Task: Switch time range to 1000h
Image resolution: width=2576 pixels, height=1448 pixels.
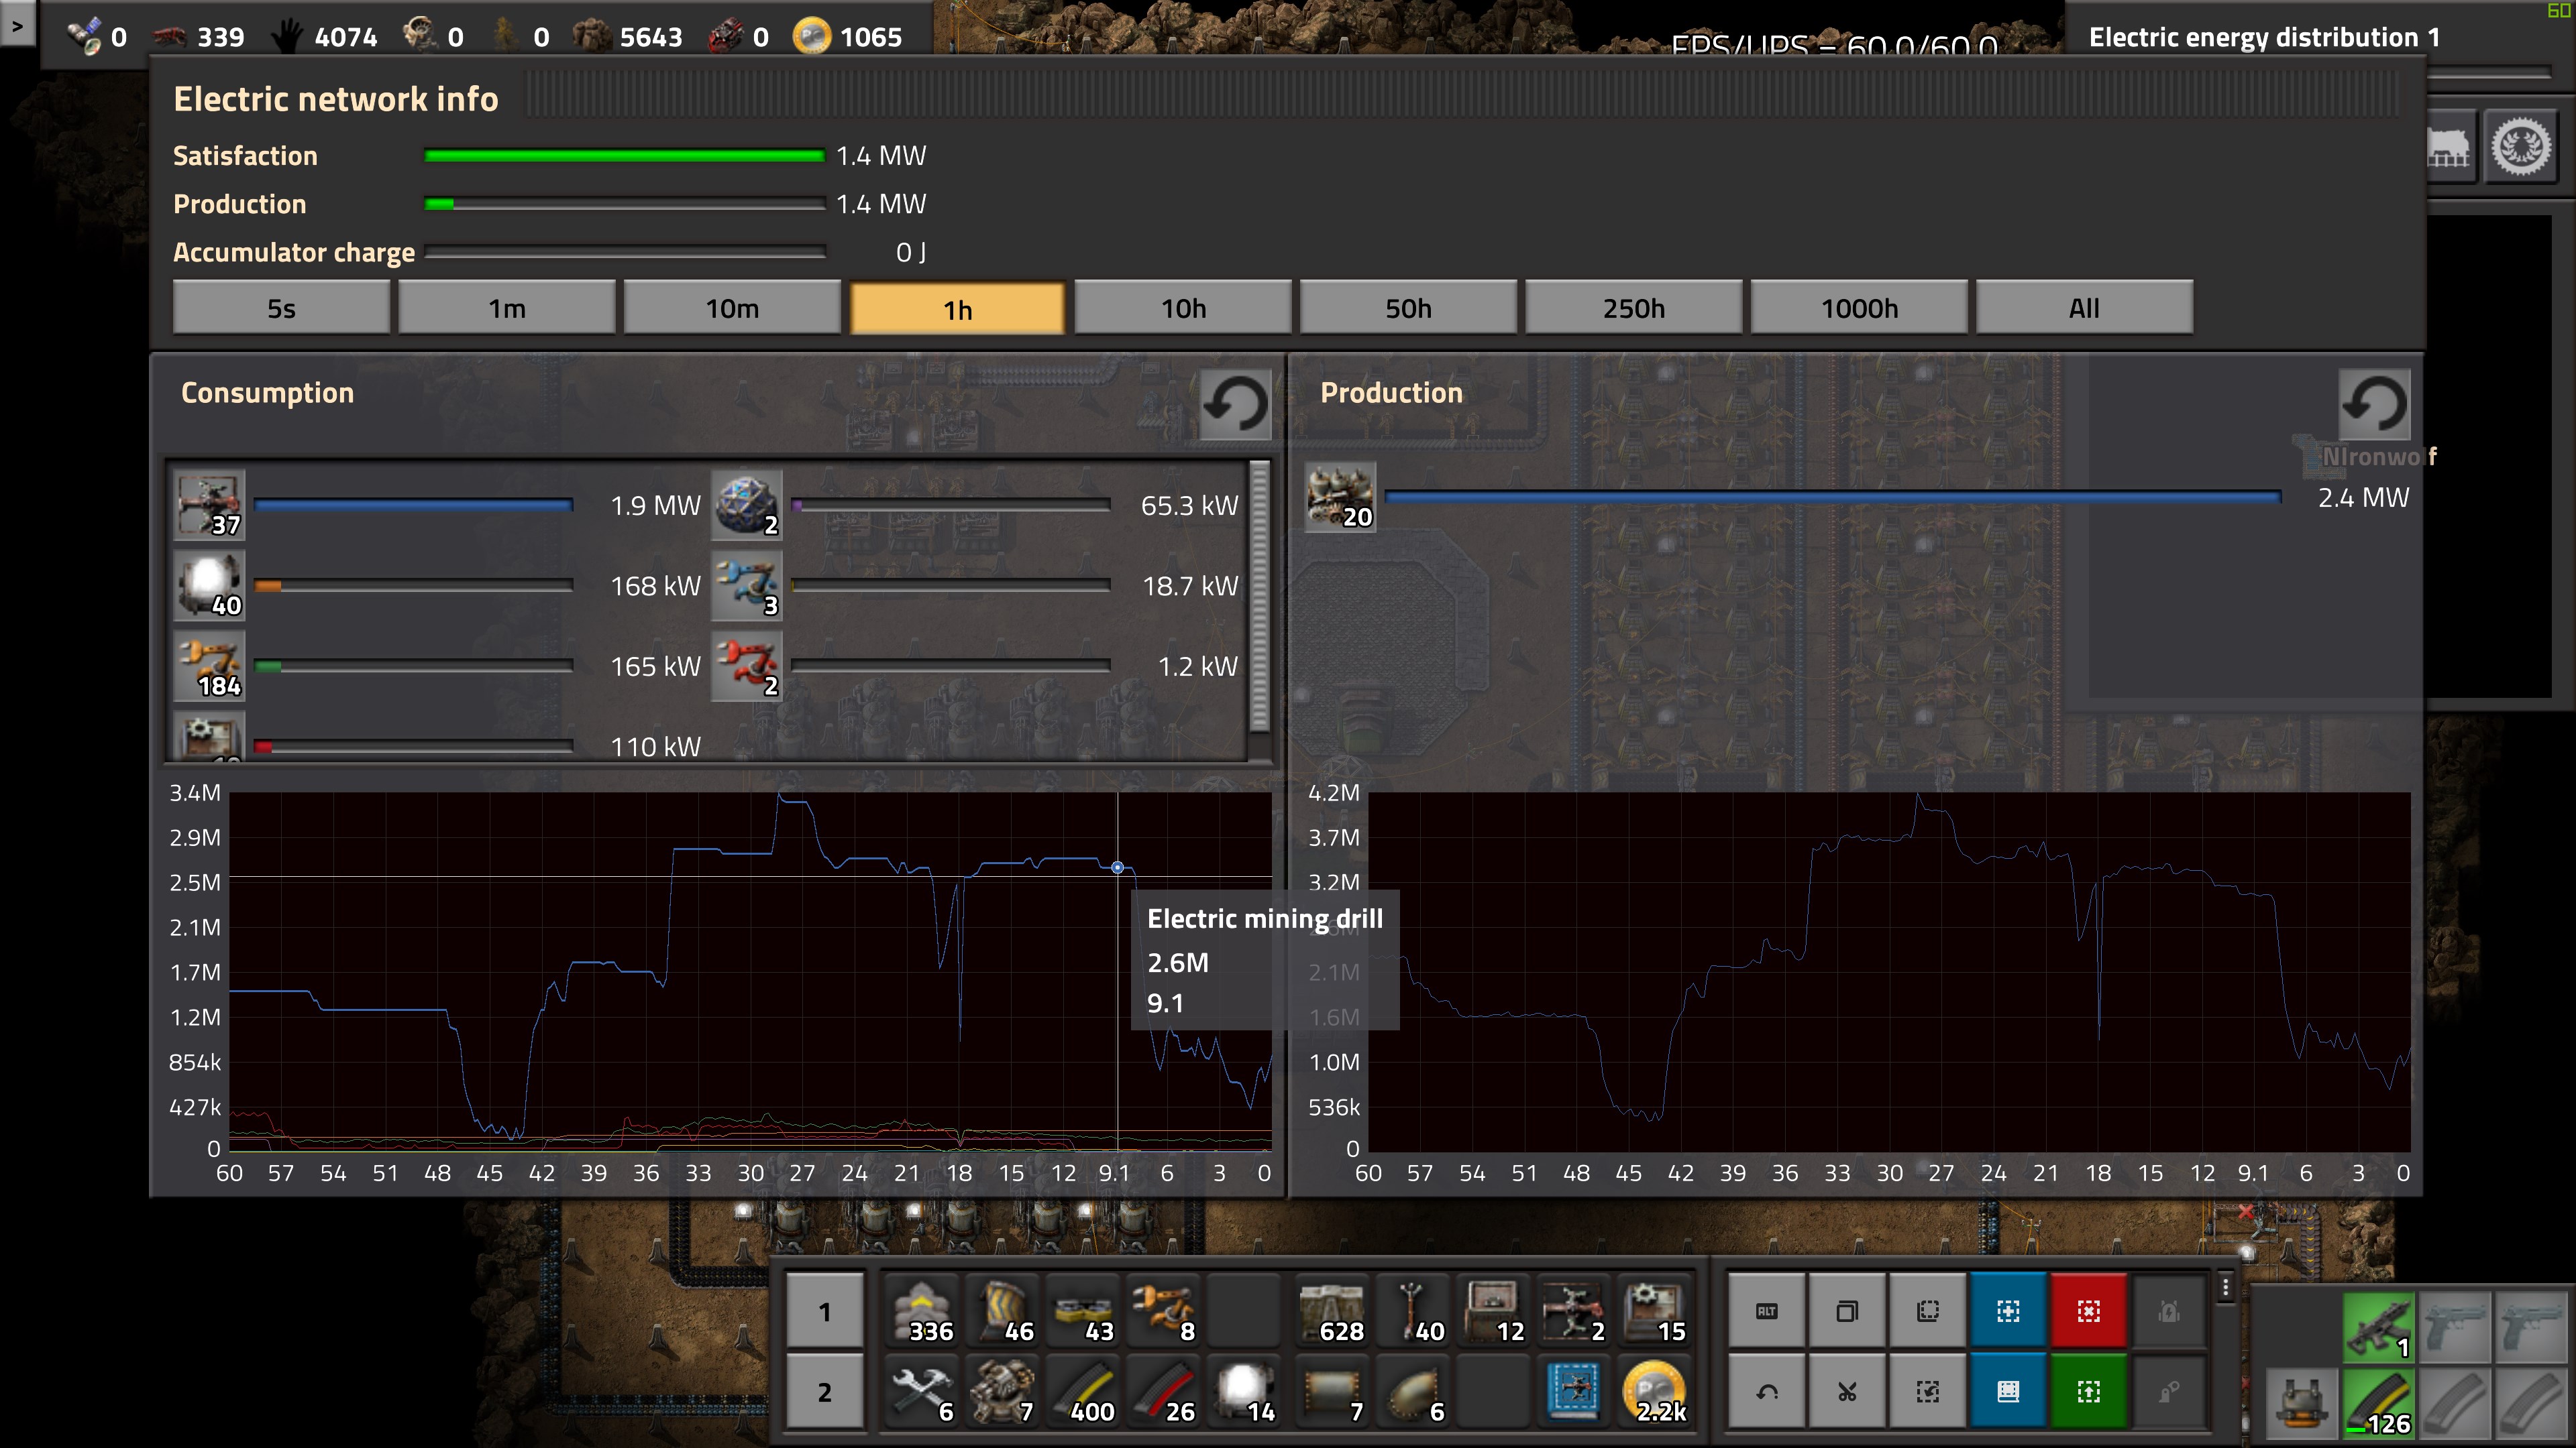Action: coord(1859,308)
